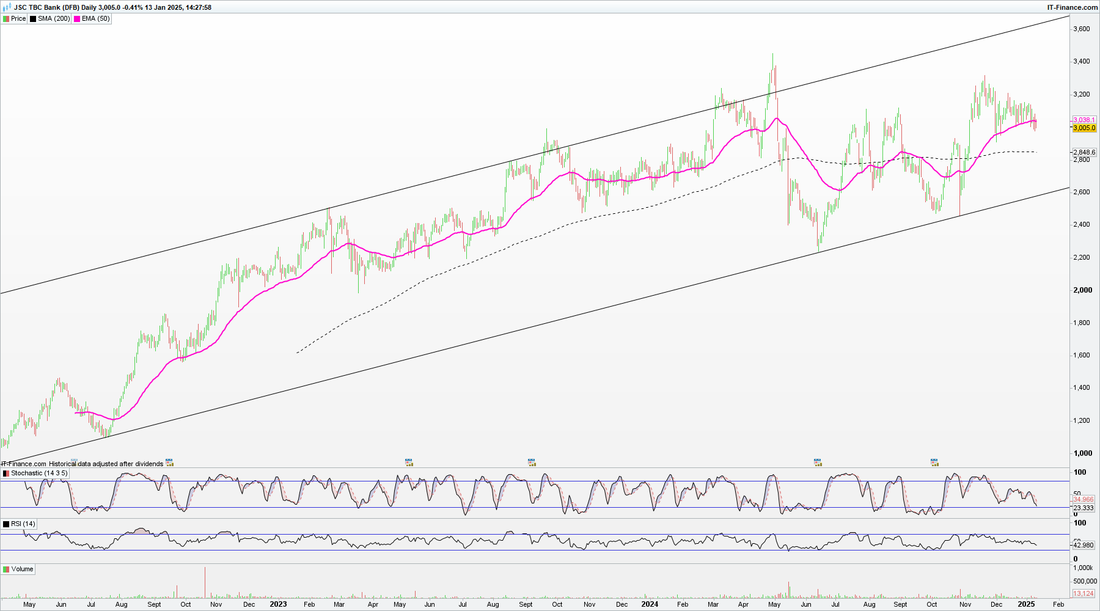
Task: Open the Volume panel label
Action: coord(22,569)
